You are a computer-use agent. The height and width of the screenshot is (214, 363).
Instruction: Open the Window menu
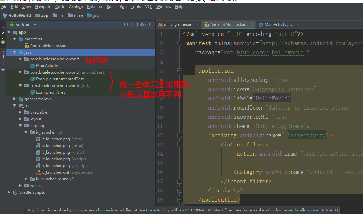pyautogui.click(x=164, y=7)
